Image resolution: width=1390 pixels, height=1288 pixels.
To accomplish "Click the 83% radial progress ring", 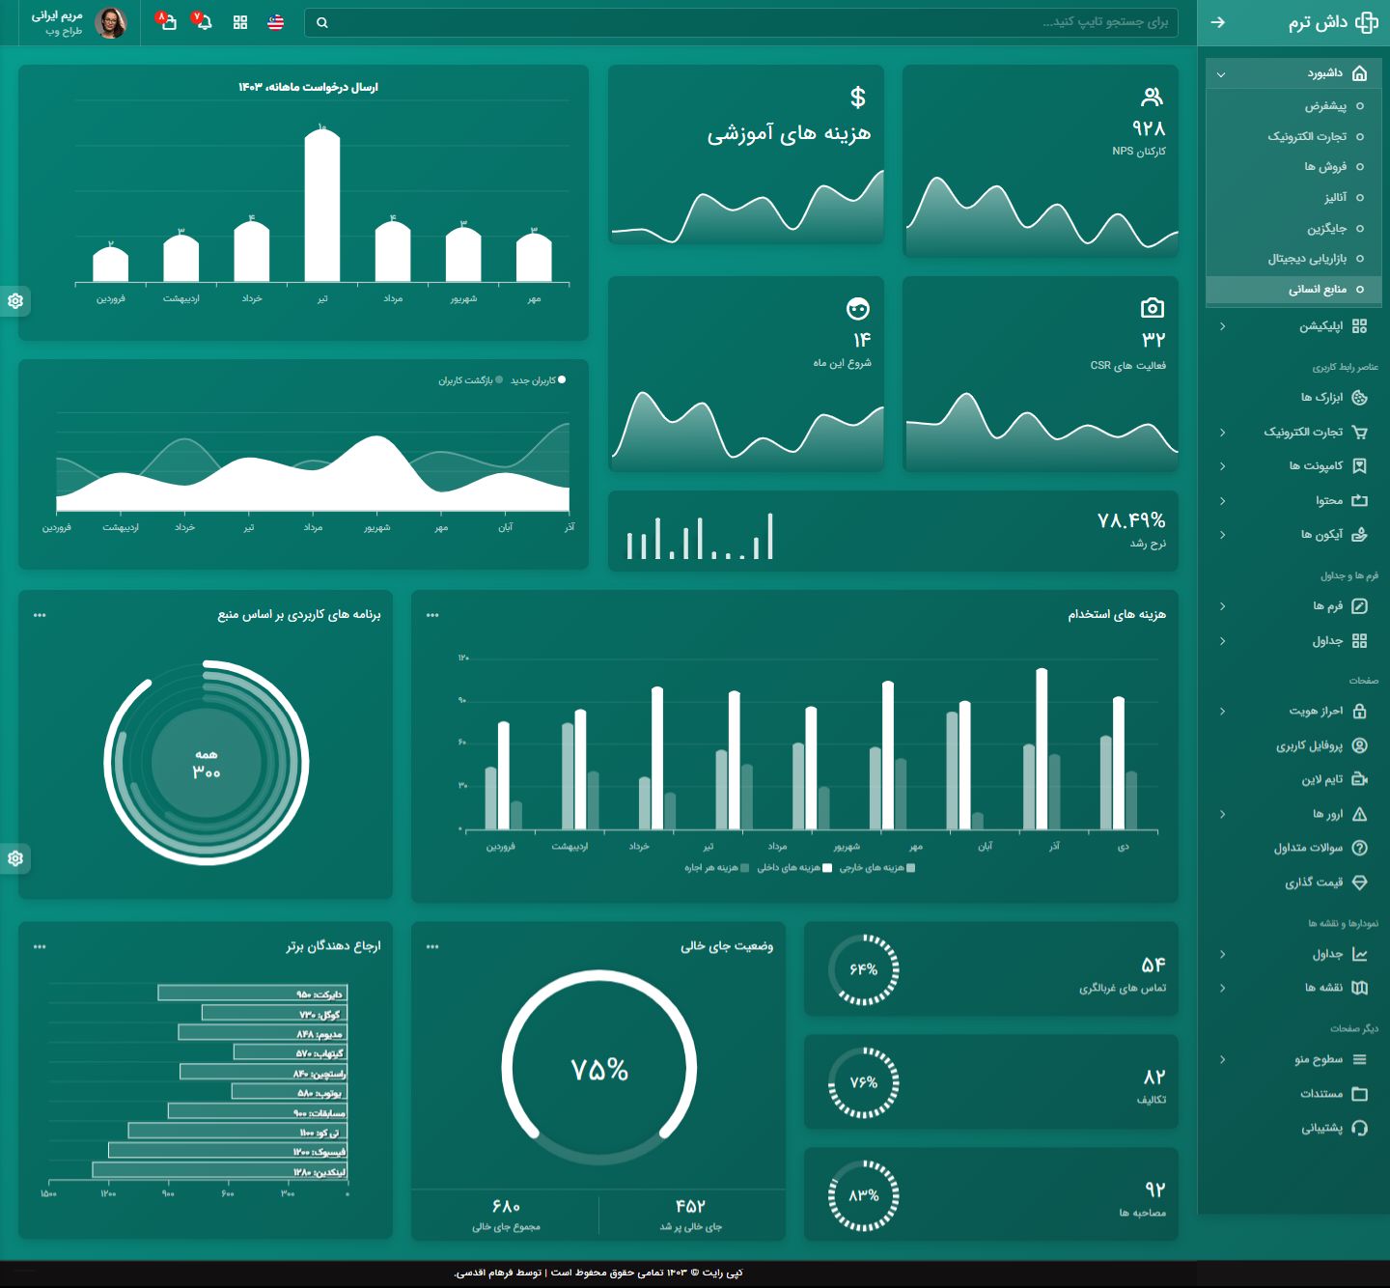I will pyautogui.click(x=864, y=1195).
